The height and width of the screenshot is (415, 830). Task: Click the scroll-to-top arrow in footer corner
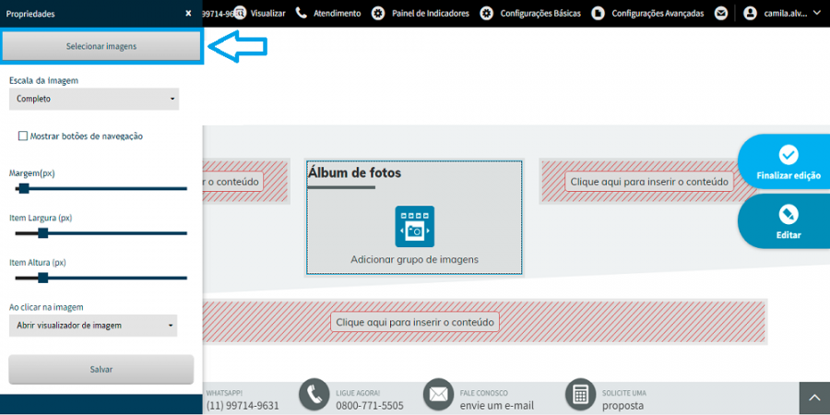pos(814,398)
